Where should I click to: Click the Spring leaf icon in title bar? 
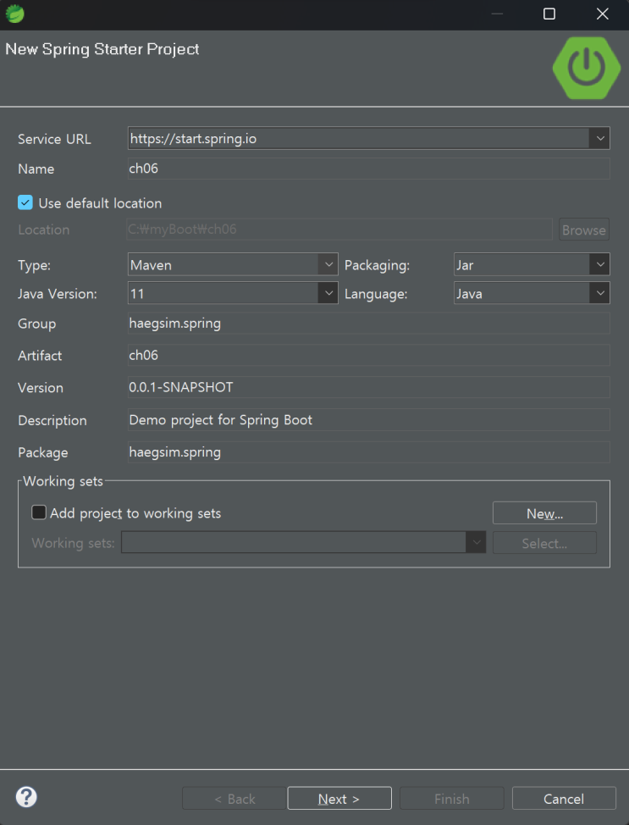coord(14,14)
